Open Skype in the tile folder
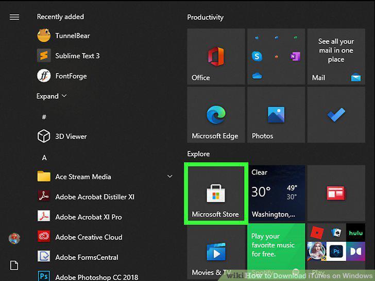The image size is (375, 281). (x=257, y=57)
